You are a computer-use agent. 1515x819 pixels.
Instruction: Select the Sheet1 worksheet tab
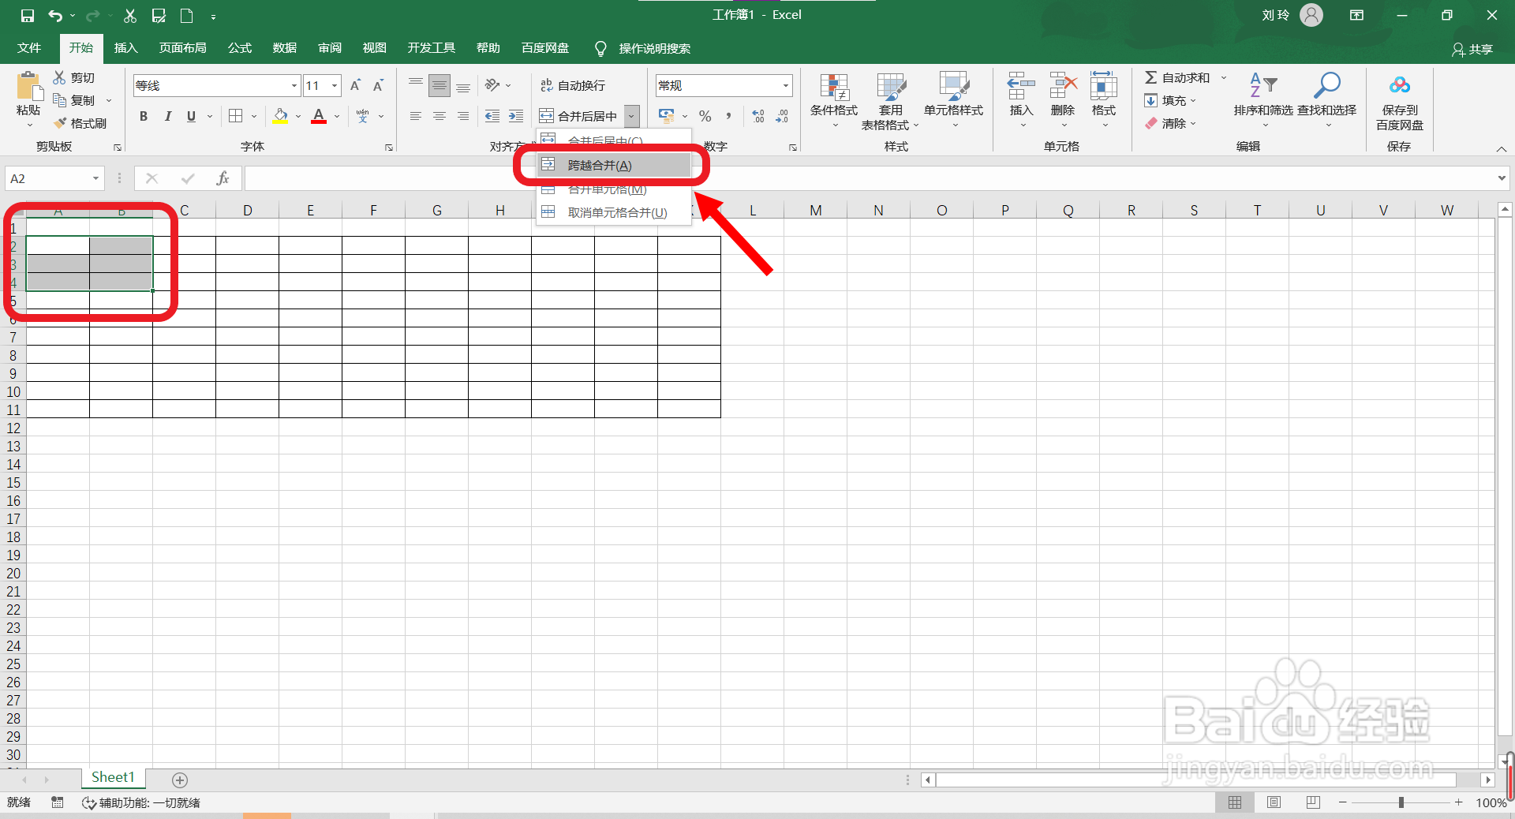tap(113, 777)
